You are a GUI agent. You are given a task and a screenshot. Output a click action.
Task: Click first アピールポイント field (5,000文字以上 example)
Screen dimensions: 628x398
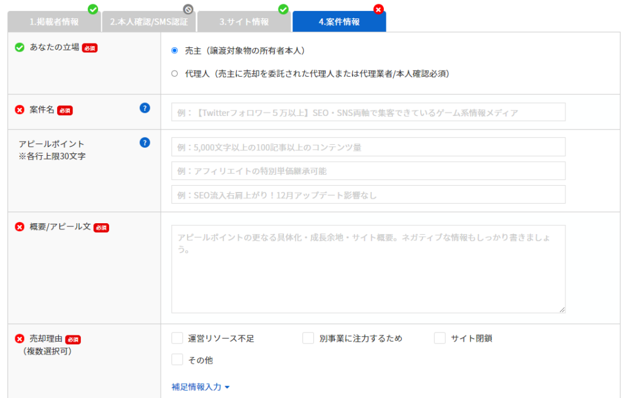point(368,147)
